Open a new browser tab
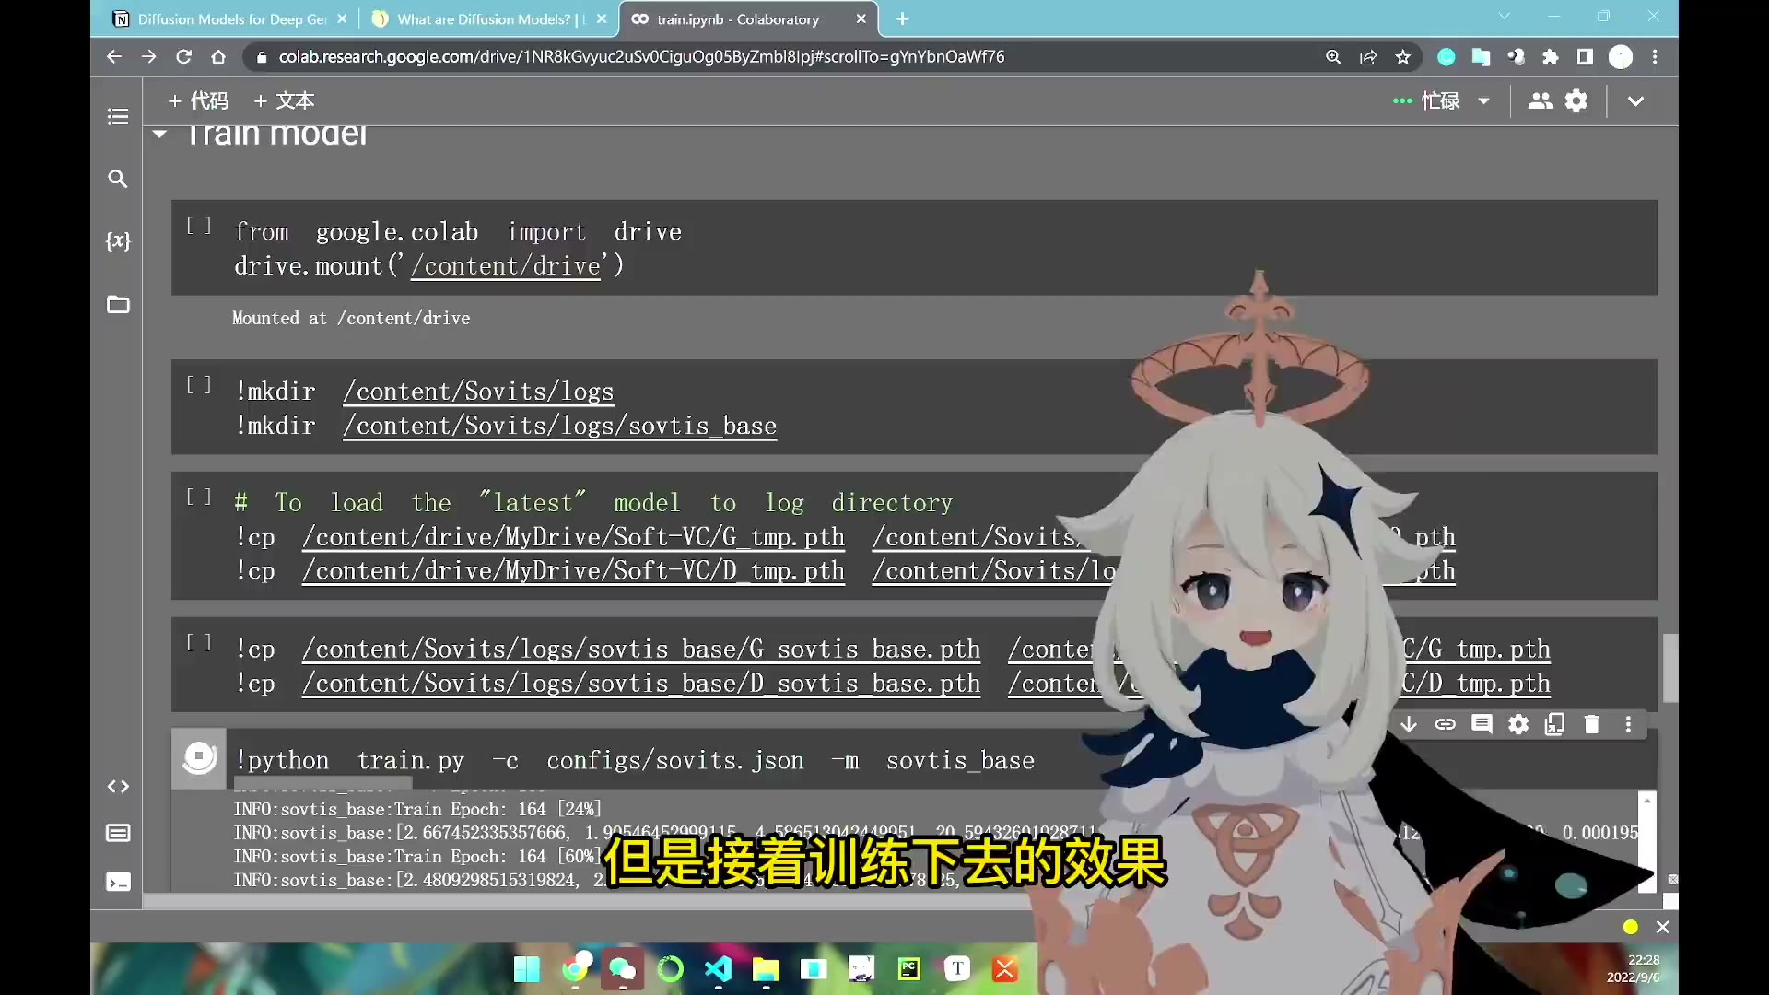This screenshot has width=1769, height=995. tap(903, 18)
